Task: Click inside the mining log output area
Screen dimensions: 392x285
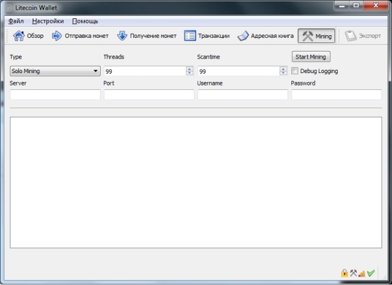Action: click(x=196, y=183)
